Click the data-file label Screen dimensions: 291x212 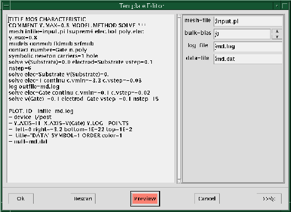click(x=198, y=58)
